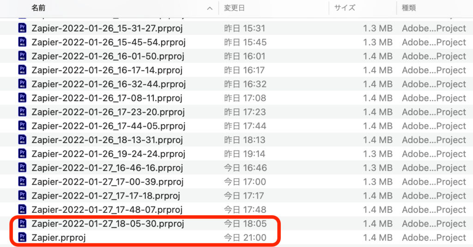Click the date 今日 17:00
Image resolution: width=473 pixels, height=247 pixels.
[x=245, y=182]
